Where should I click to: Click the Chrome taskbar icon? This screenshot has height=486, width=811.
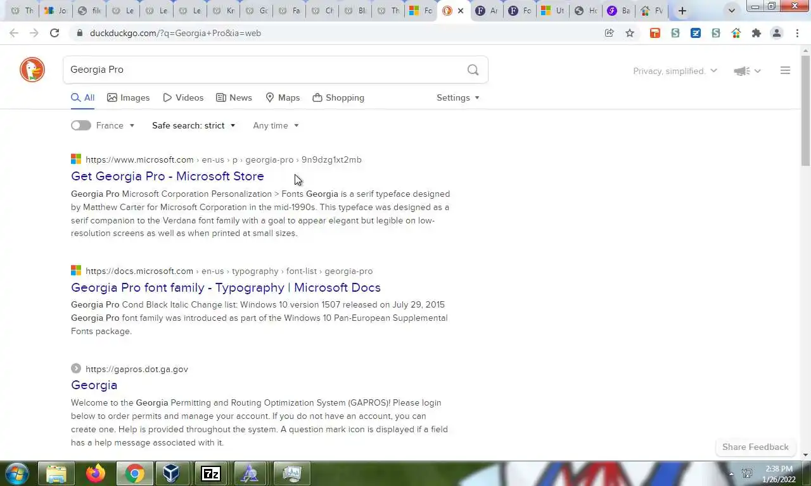point(134,473)
